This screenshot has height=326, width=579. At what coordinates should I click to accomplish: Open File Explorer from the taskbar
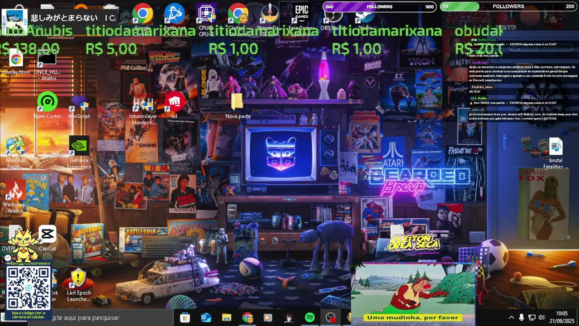tap(227, 317)
